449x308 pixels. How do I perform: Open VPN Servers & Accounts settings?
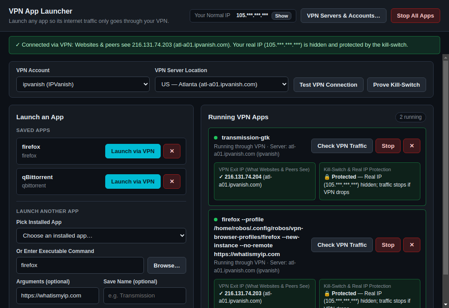pyautogui.click(x=343, y=16)
